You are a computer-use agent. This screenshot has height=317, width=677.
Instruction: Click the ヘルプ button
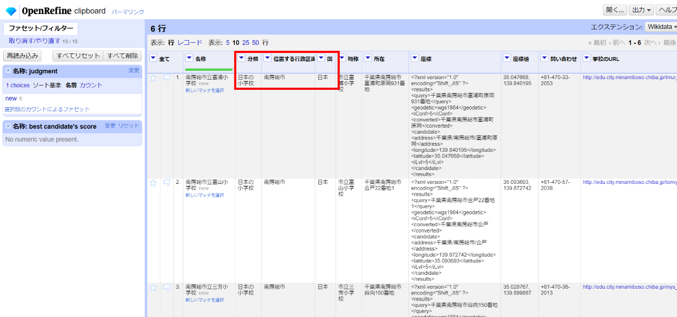[667, 10]
